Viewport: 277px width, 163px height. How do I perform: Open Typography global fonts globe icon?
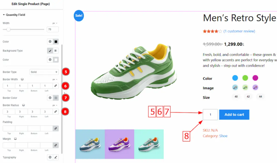(x=50, y=157)
